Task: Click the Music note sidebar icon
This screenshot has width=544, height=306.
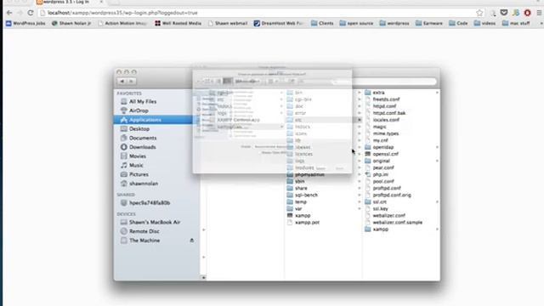Action: (x=123, y=165)
